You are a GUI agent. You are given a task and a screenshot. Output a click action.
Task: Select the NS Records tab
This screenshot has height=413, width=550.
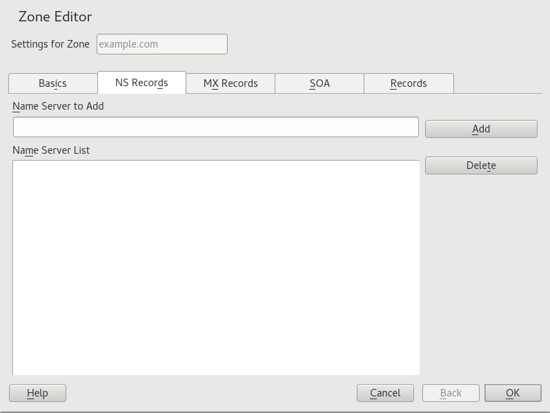point(141,83)
